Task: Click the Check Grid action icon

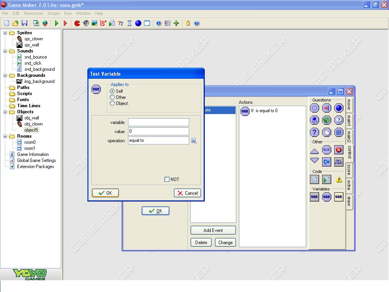Action: tap(338, 132)
